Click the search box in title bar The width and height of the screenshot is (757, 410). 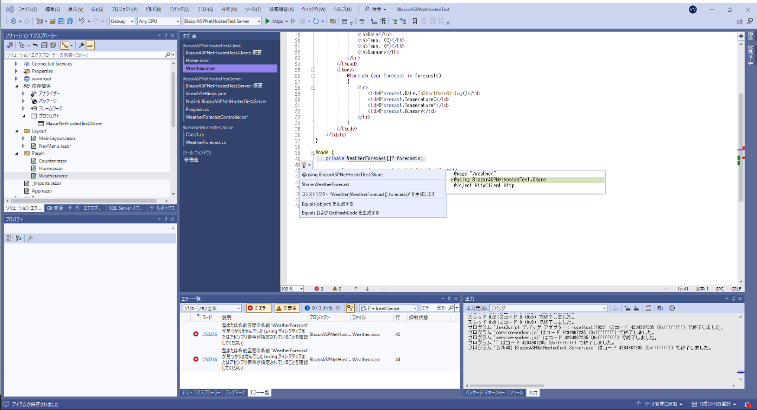[375, 10]
